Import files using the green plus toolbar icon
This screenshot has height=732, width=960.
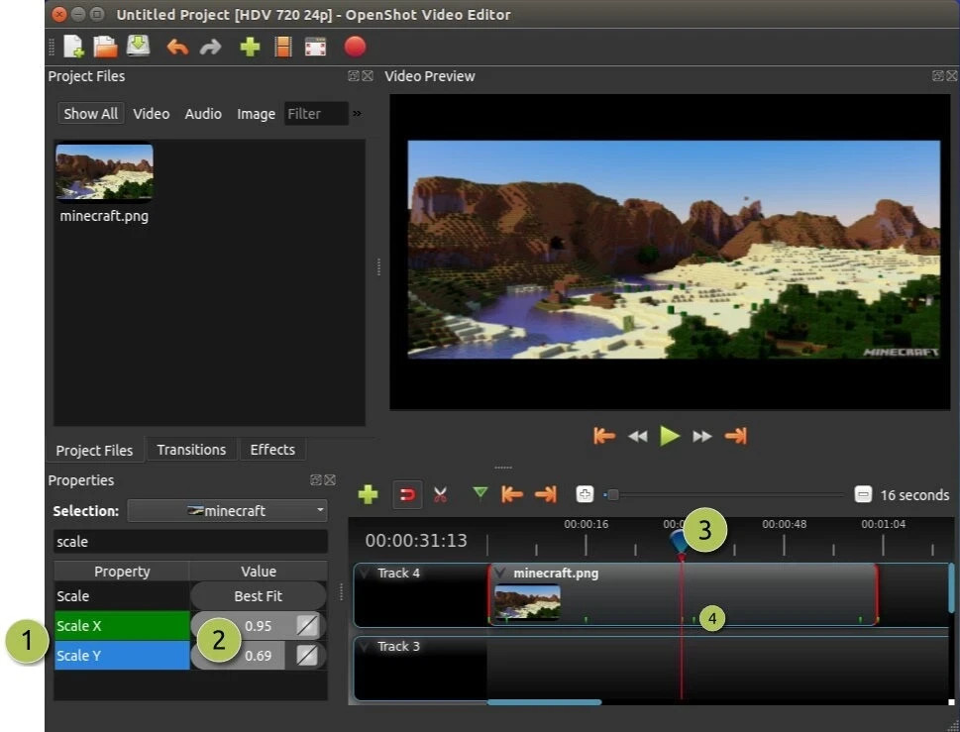pyautogui.click(x=249, y=46)
